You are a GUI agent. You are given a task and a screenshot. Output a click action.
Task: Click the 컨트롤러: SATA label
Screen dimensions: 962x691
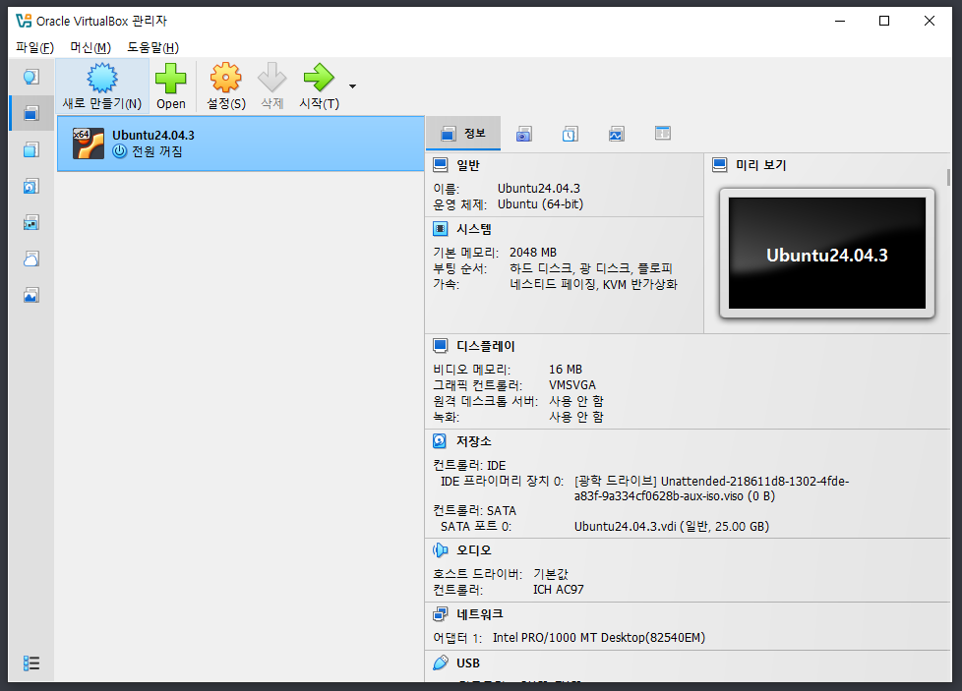coord(475,510)
